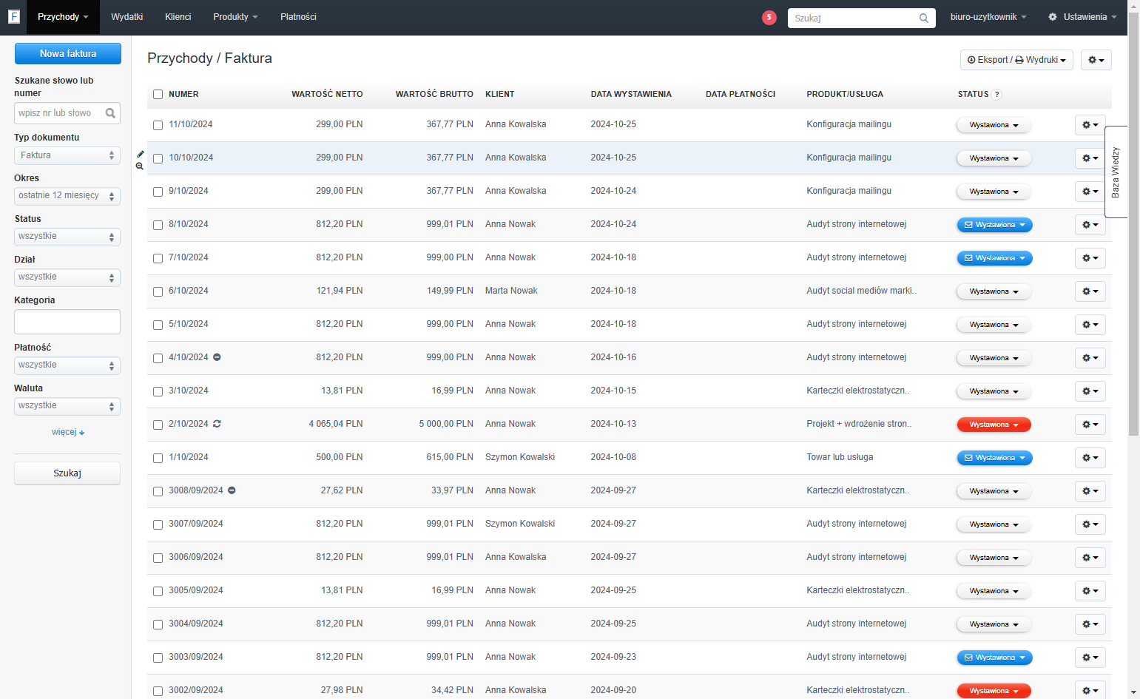This screenshot has height=699, width=1140.
Task: Open gear actions for invoice 8/10/2024
Action: click(1090, 225)
